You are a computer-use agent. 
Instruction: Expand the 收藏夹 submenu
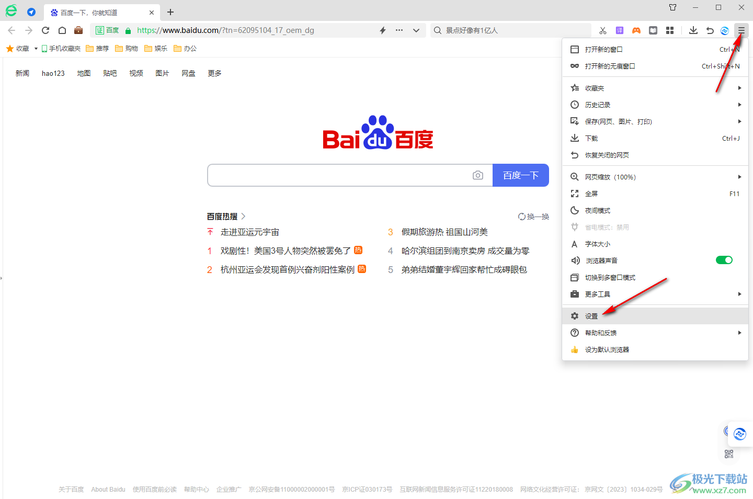coord(655,88)
